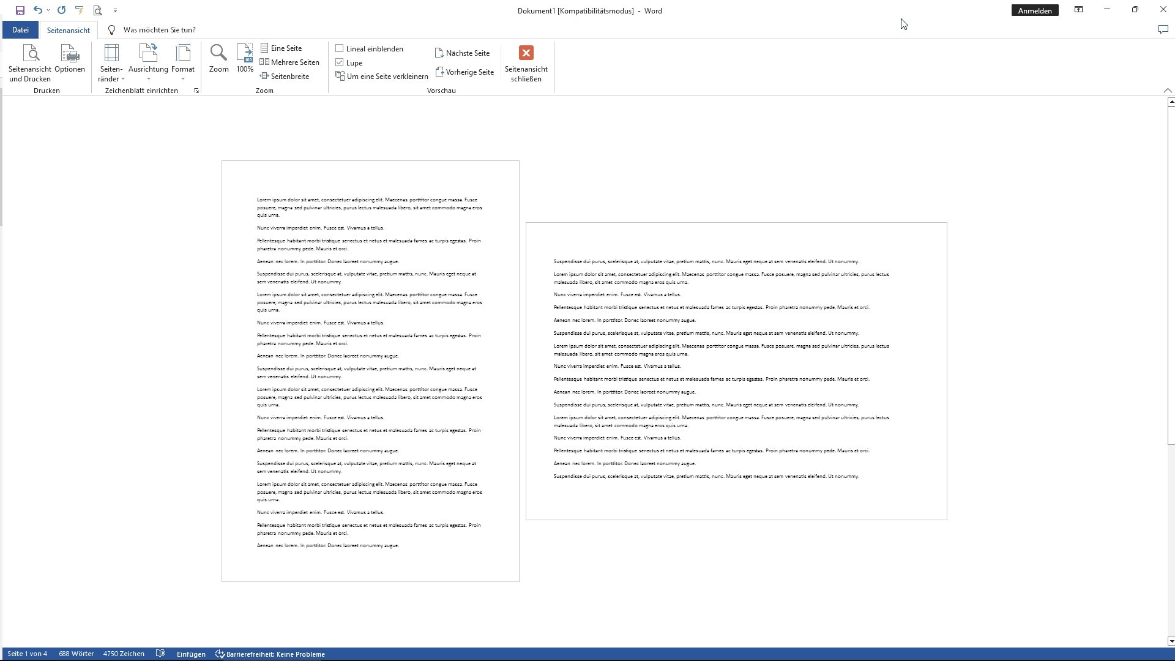This screenshot has width=1175, height=661.
Task: Go to Nächste Seite
Action: pyautogui.click(x=462, y=53)
